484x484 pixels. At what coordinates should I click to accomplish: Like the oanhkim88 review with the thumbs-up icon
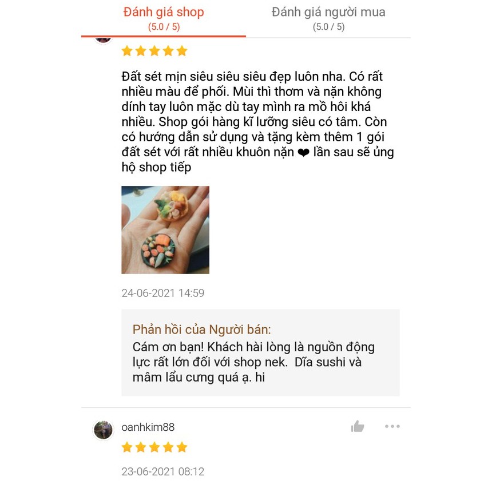[x=358, y=426]
